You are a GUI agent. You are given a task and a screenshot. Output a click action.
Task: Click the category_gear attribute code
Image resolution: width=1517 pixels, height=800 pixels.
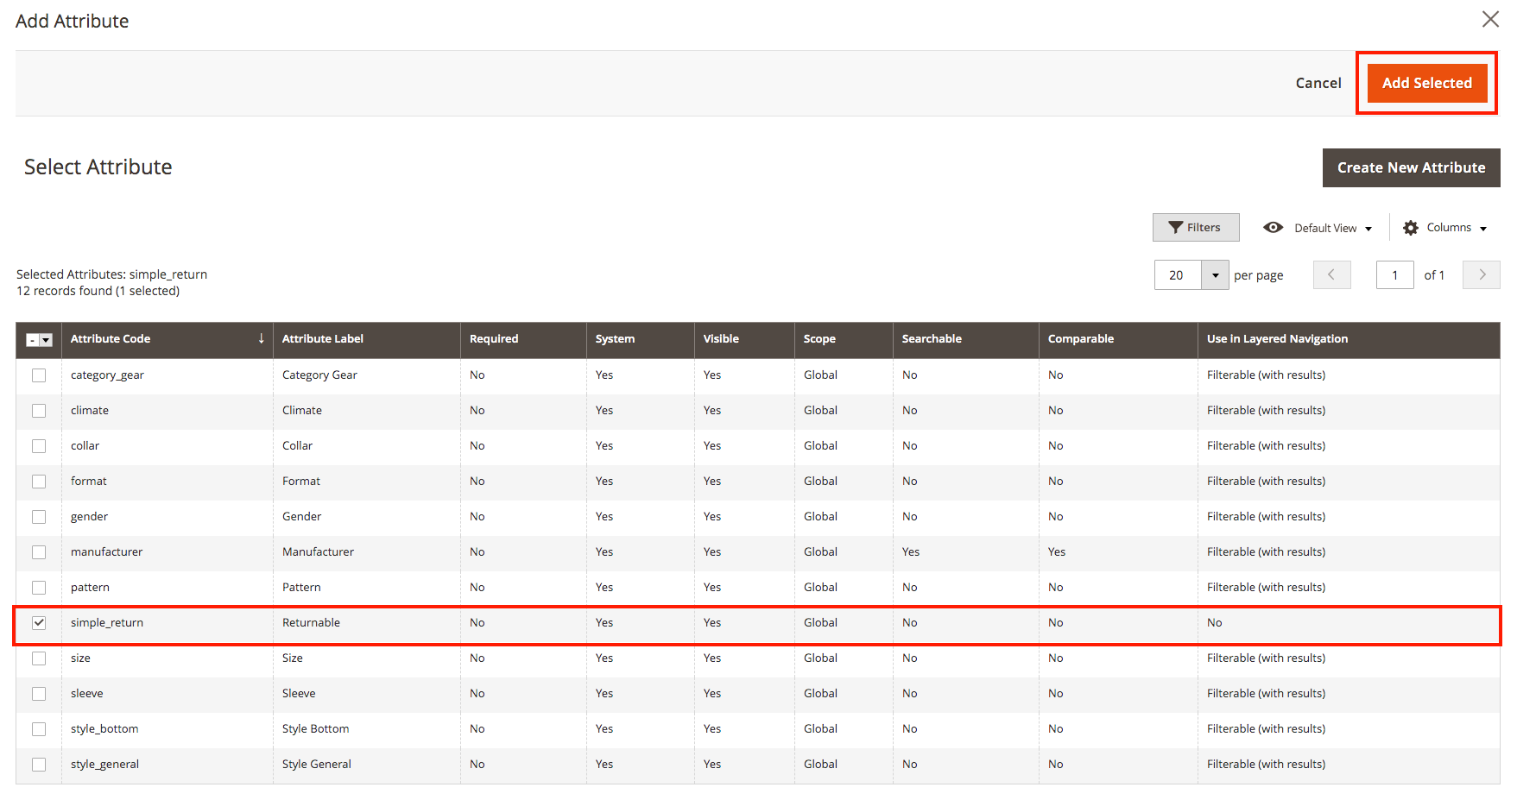pyautogui.click(x=107, y=375)
